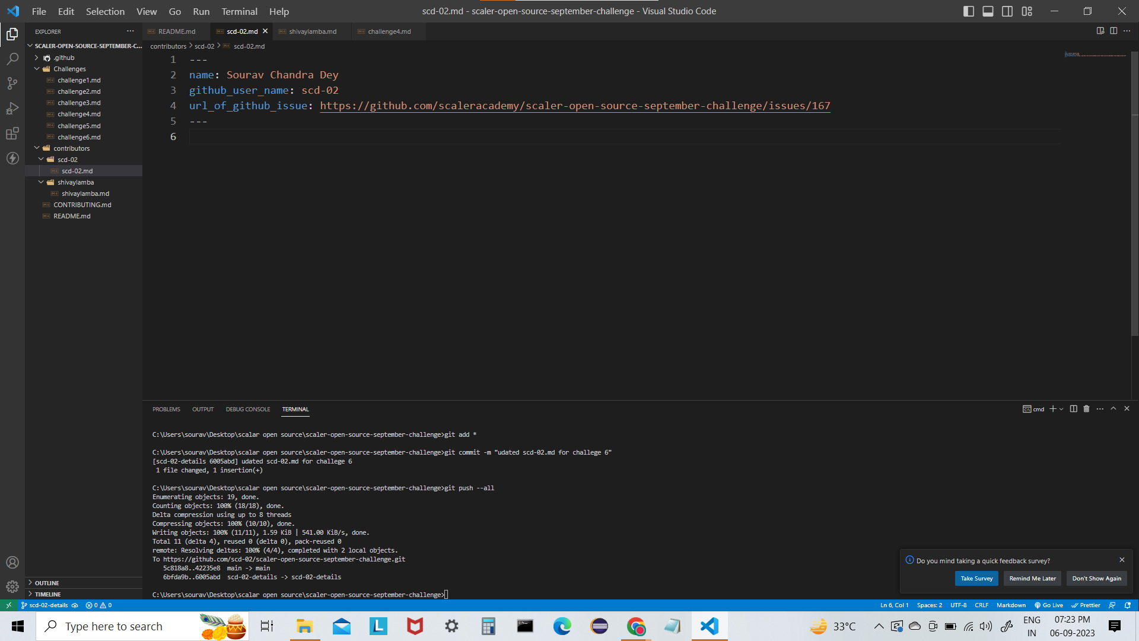Image resolution: width=1139 pixels, height=641 pixels.
Task: Select the shivaylamba.md editor tab
Action: [311, 31]
